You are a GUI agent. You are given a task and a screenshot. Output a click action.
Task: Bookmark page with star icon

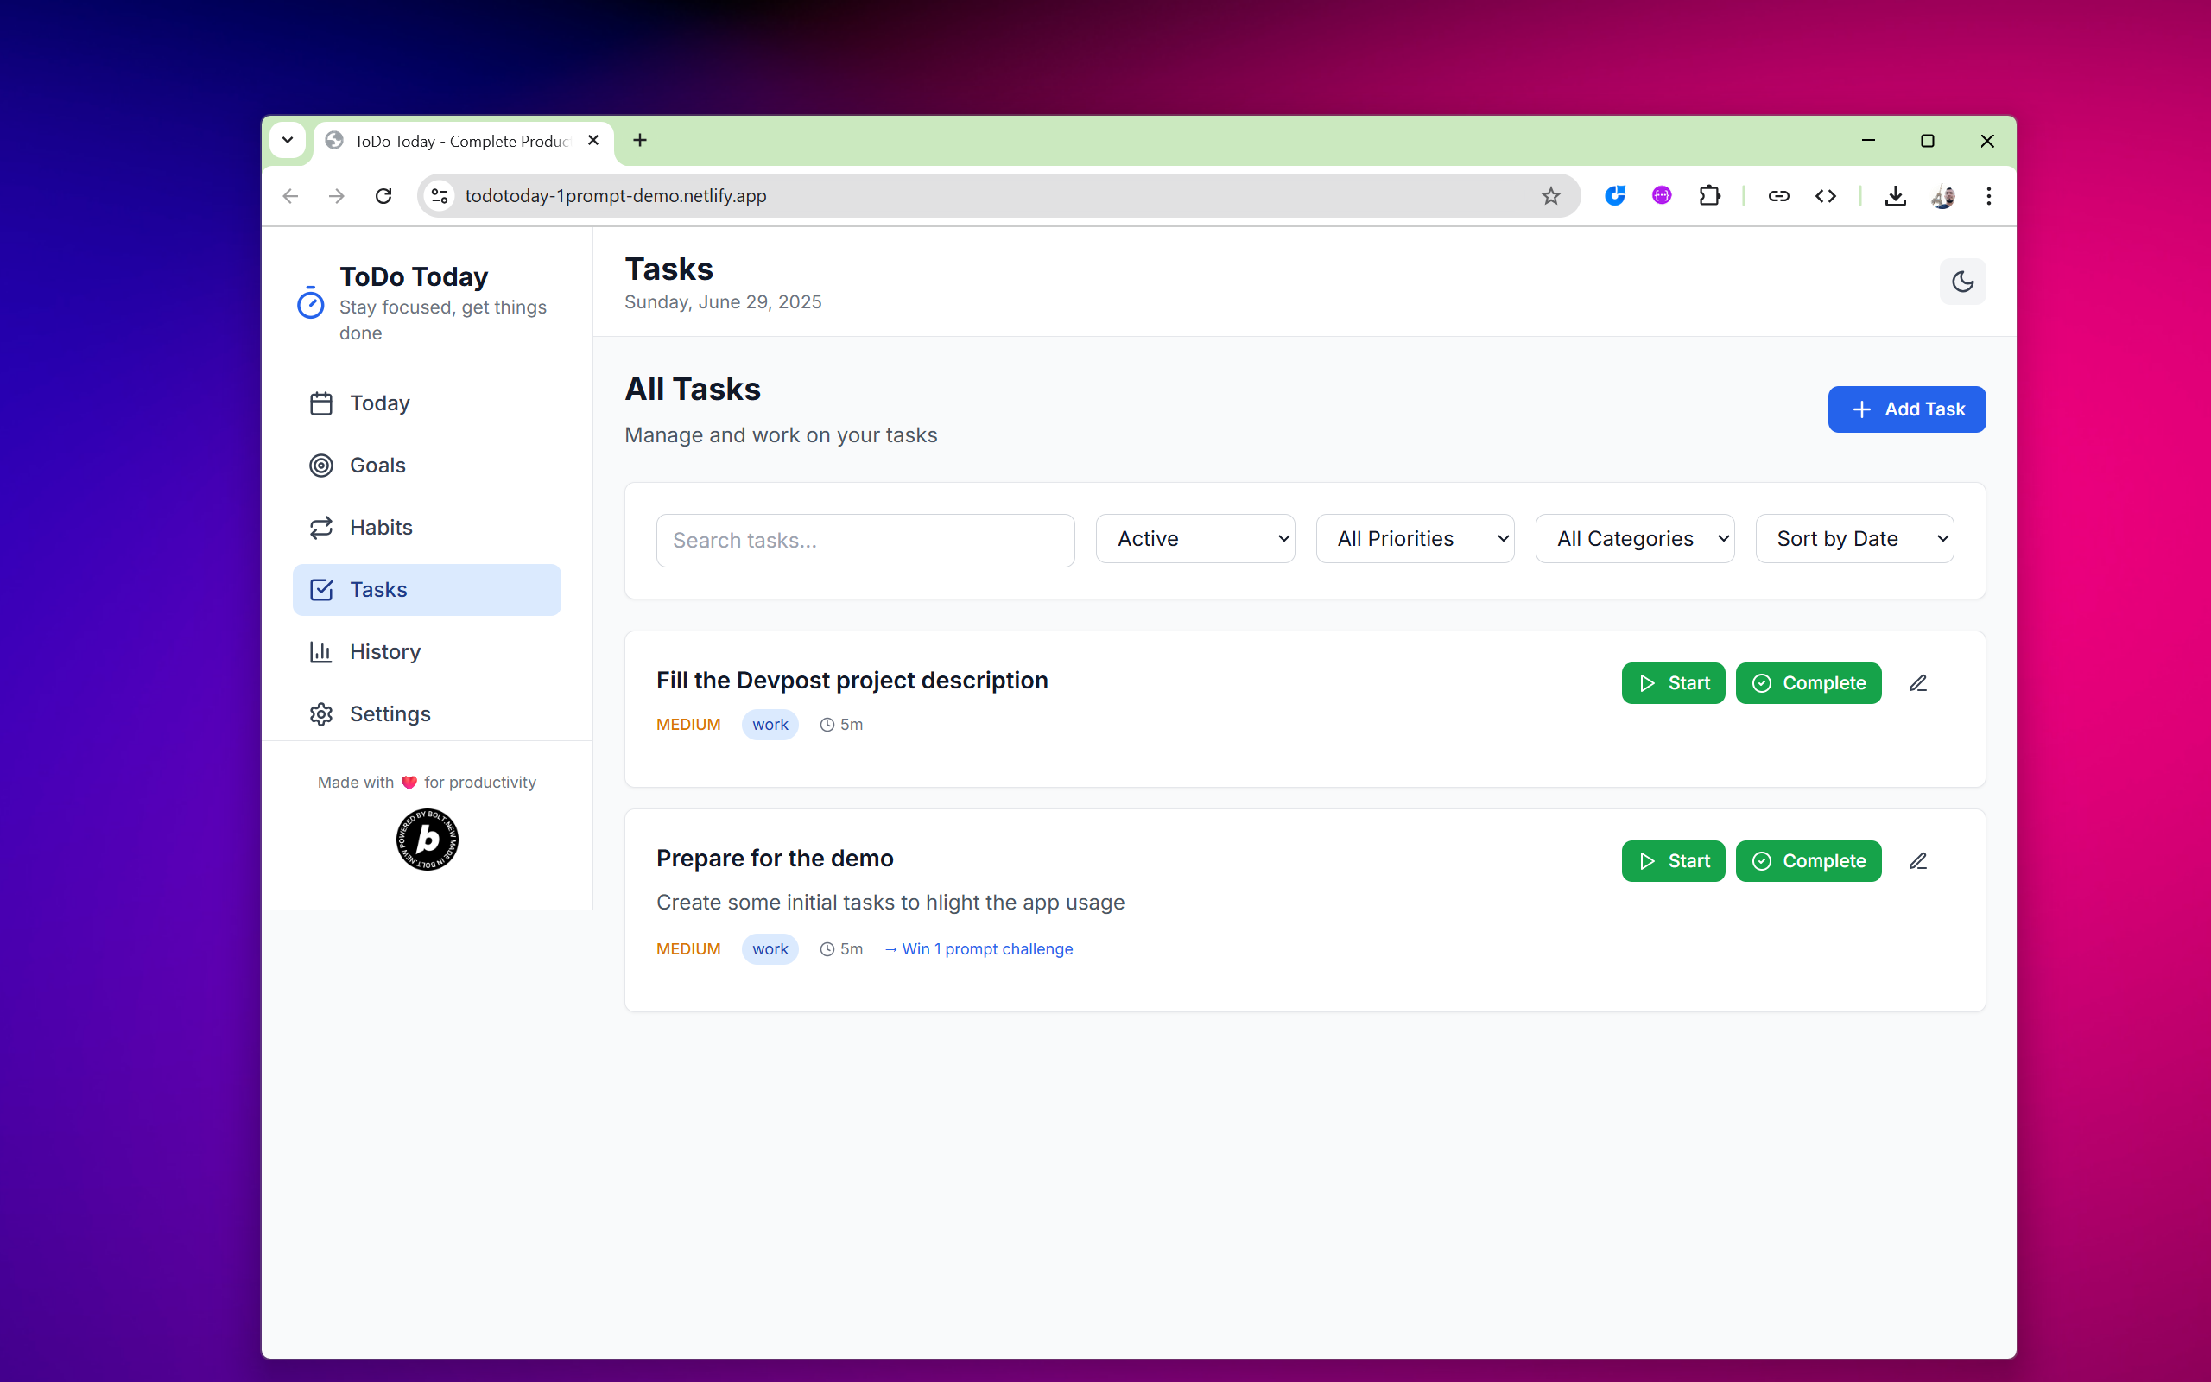tap(1550, 195)
